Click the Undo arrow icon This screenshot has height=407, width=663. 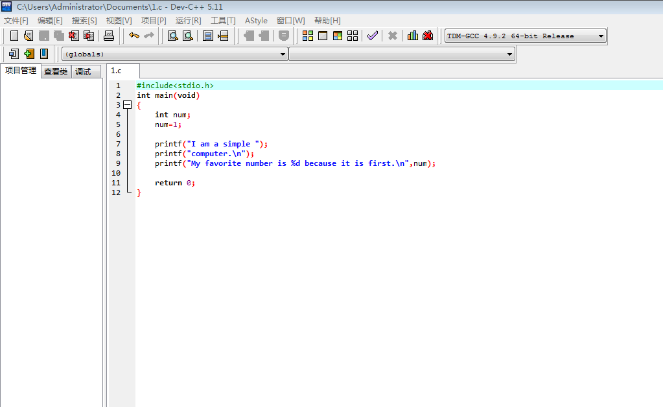coord(134,36)
